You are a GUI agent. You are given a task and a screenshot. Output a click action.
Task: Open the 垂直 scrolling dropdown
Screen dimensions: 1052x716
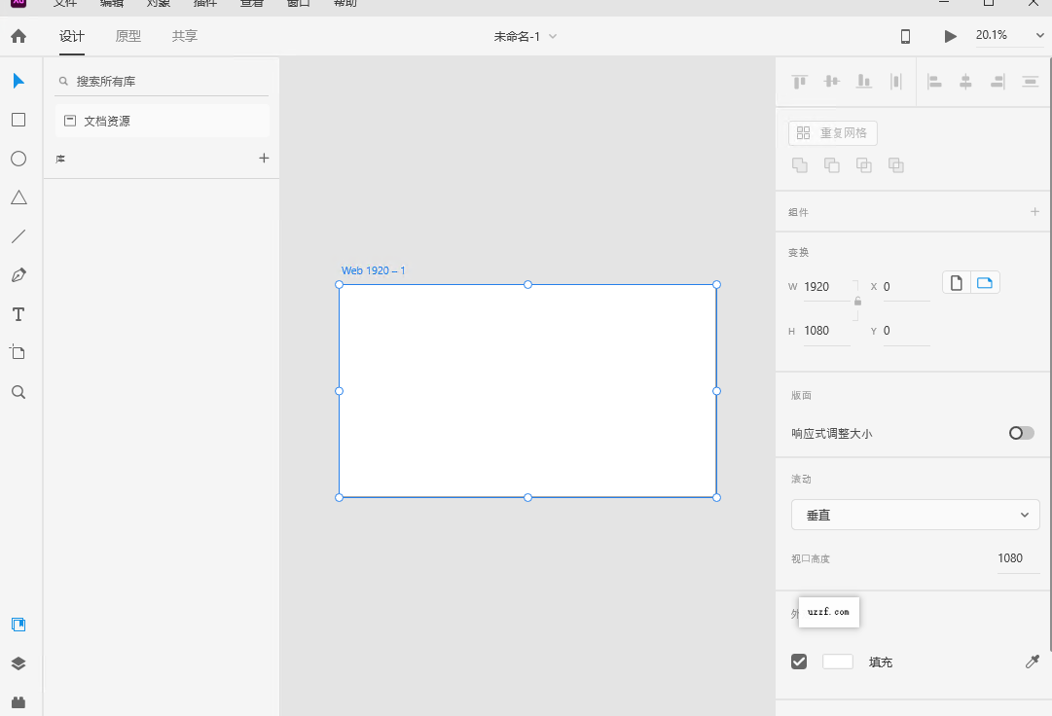(915, 515)
